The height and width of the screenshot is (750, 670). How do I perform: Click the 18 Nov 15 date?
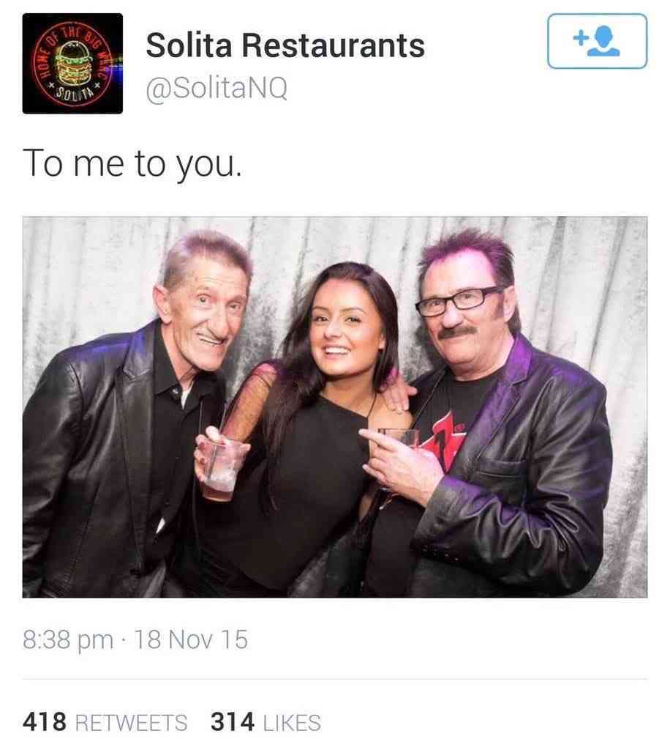191,639
